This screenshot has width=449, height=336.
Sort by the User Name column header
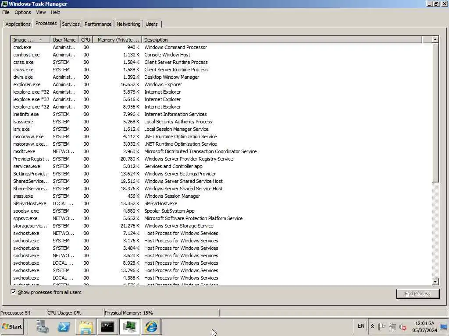pyautogui.click(x=64, y=40)
